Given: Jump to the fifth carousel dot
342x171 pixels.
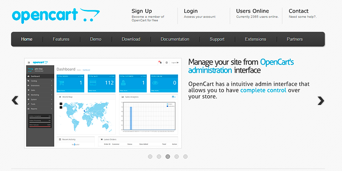Looking at the screenshot, I should point(186,157).
